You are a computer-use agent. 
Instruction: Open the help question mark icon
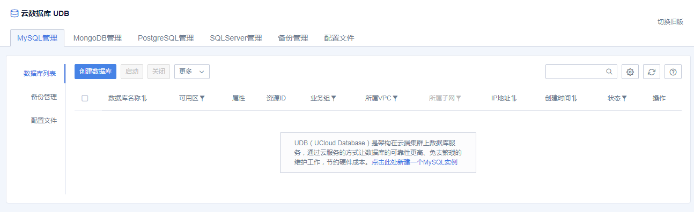click(x=673, y=72)
